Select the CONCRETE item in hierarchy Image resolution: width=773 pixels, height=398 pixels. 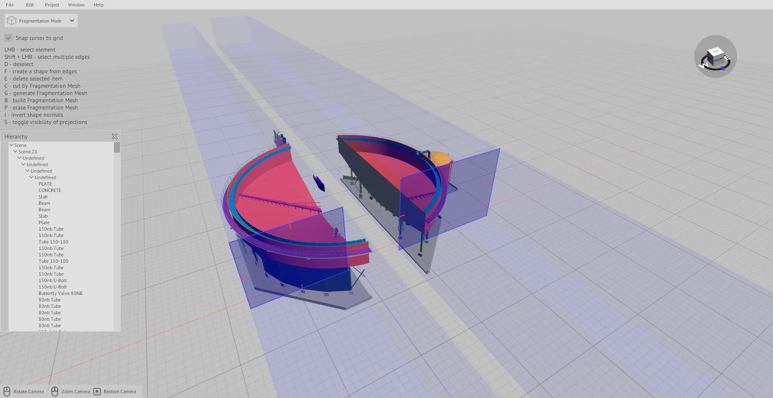tap(50, 190)
